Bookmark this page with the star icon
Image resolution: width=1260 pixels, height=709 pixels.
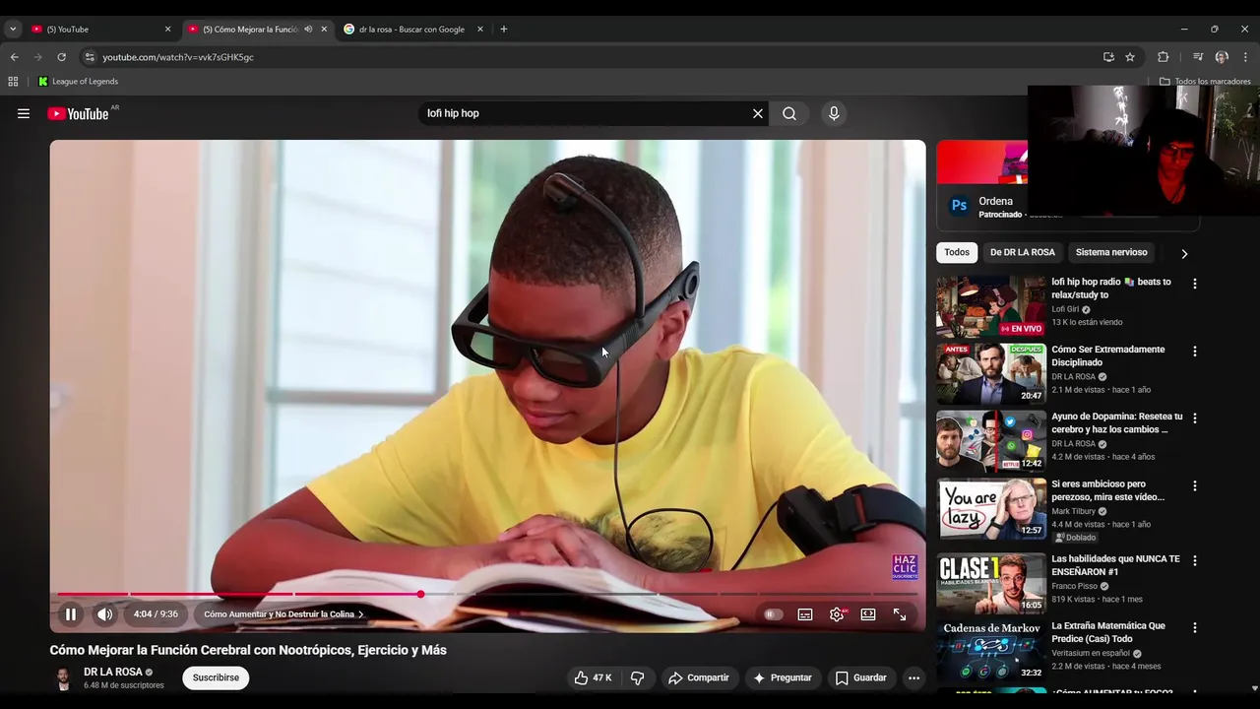(1130, 57)
